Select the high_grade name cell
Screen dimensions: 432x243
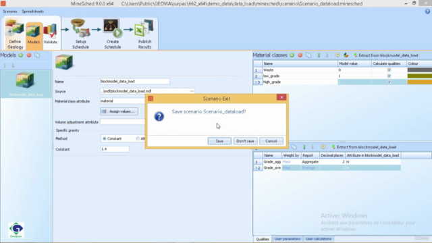click(x=300, y=82)
